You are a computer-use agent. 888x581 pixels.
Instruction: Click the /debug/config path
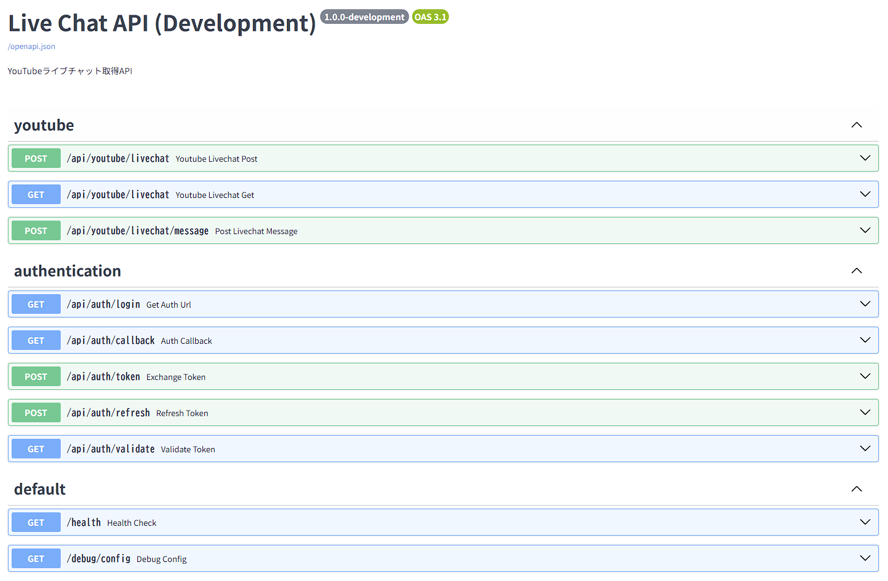[99, 559]
